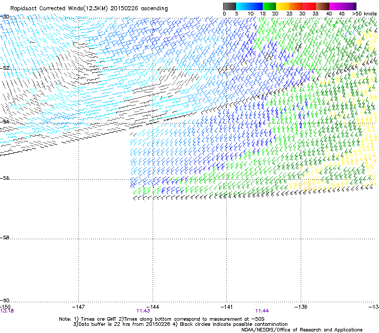
Task: Click the latitude label '-52'
Action: pos(5,68)
